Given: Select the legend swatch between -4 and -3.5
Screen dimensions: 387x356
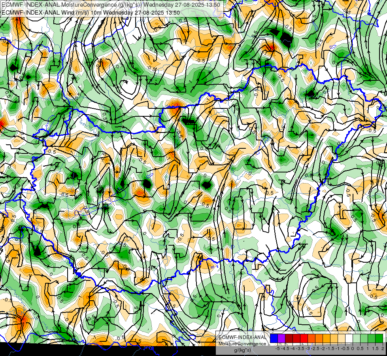Looking at the screenshot, I should pos(296,338).
